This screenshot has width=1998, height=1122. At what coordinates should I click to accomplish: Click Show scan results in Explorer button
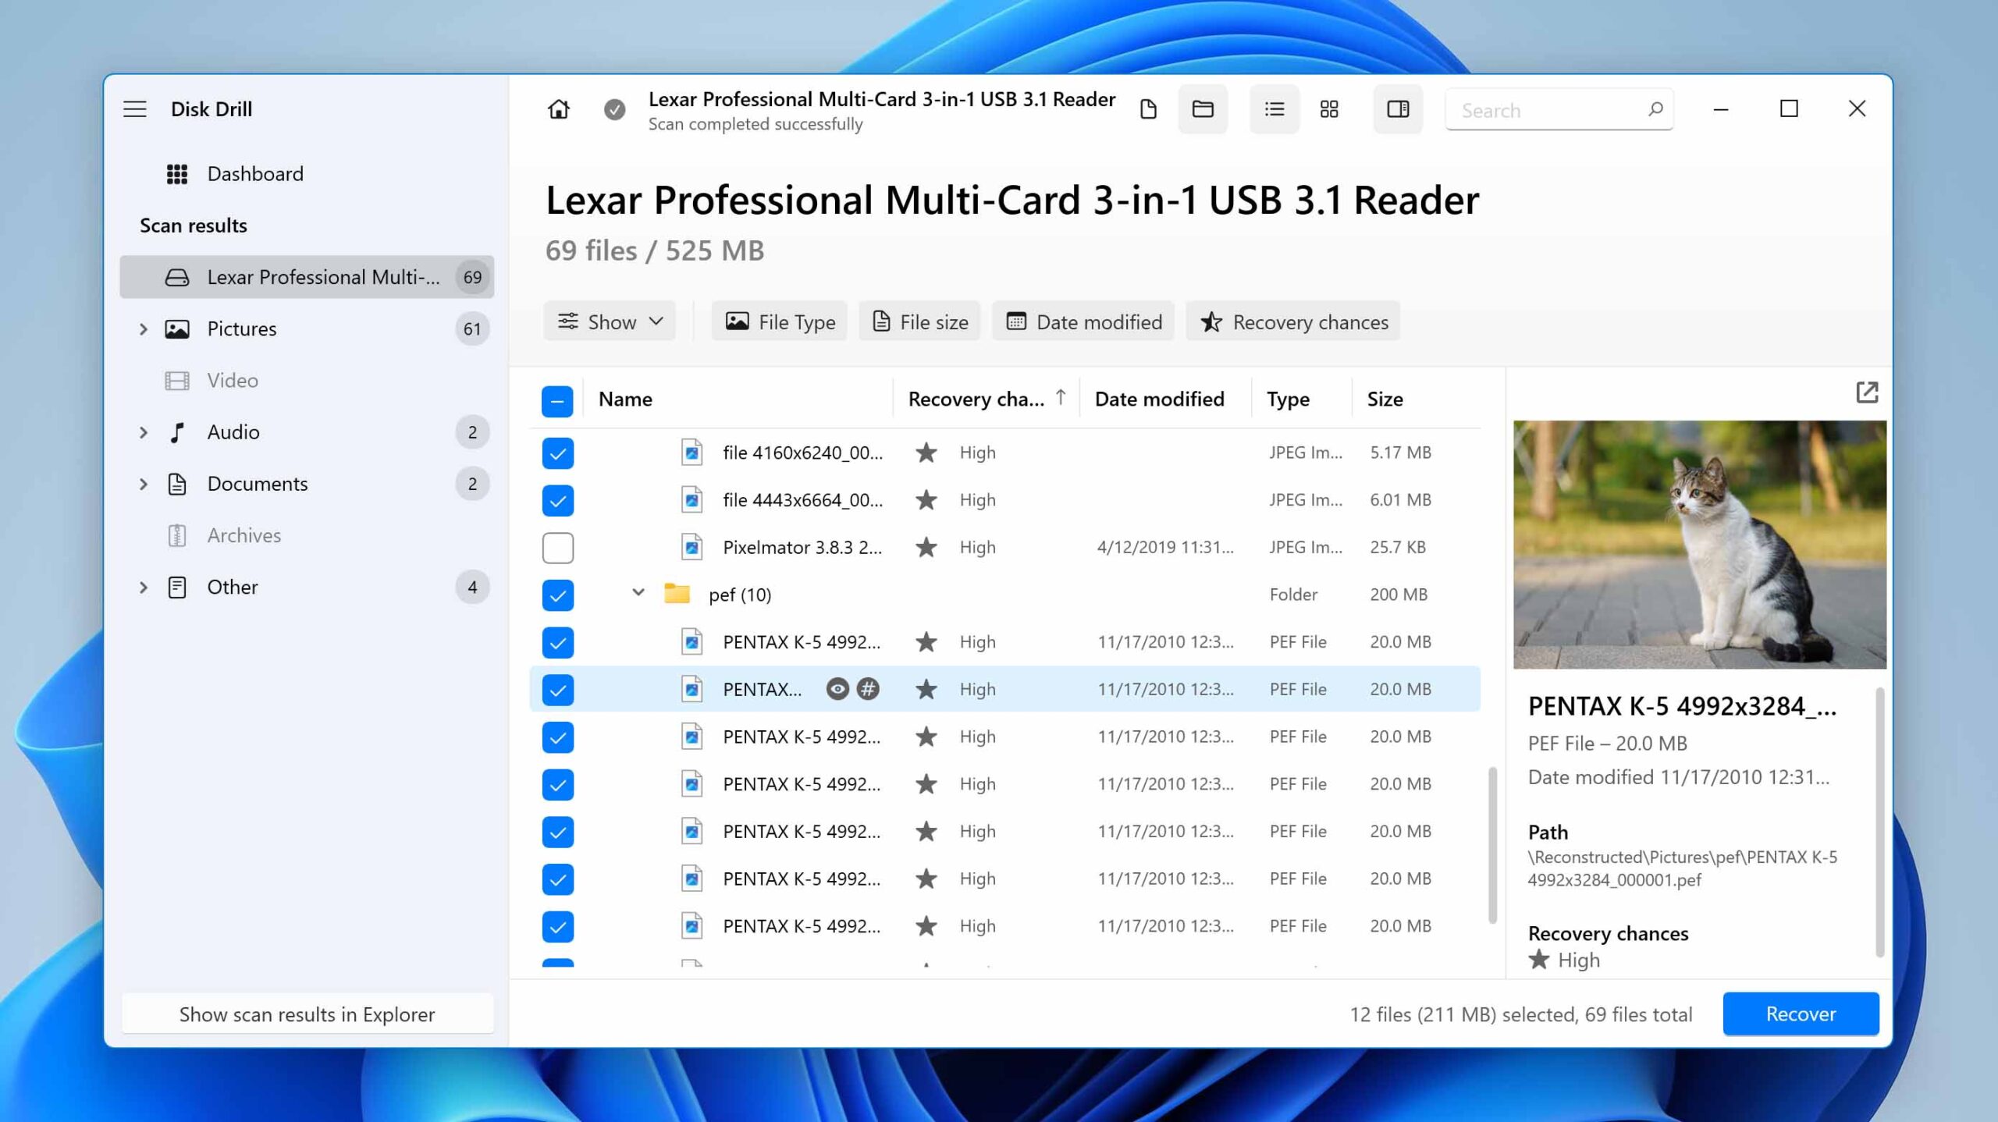(x=304, y=1012)
